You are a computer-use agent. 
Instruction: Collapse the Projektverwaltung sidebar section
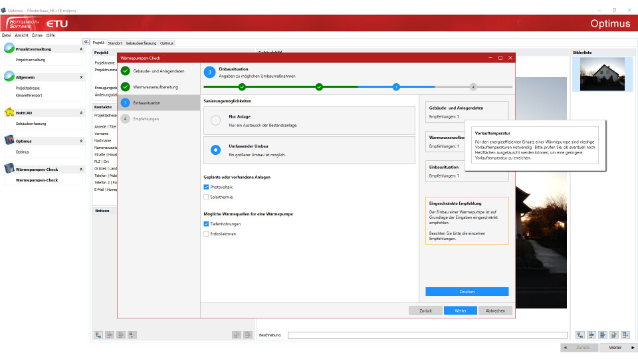tap(81, 49)
